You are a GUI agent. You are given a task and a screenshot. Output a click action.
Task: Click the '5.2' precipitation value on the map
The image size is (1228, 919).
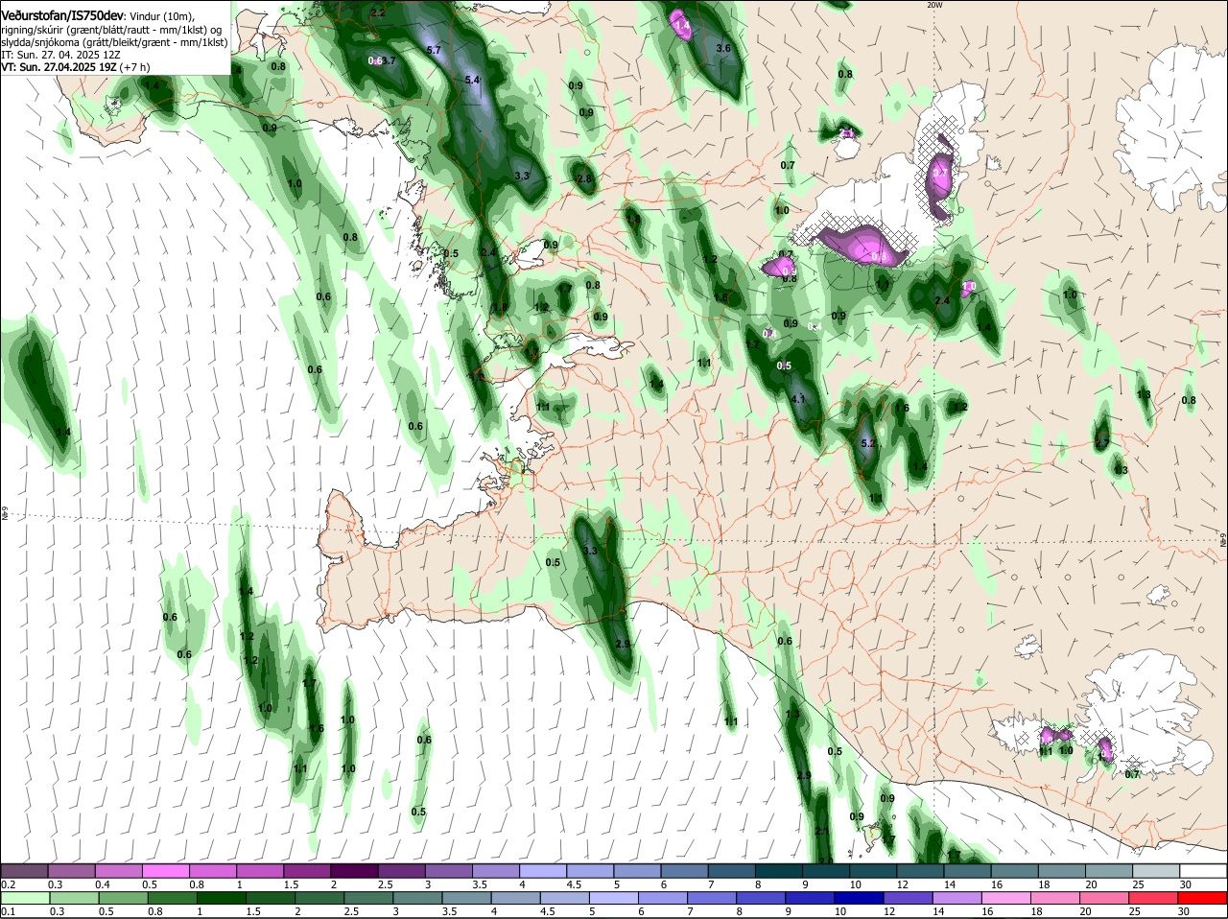coord(869,443)
